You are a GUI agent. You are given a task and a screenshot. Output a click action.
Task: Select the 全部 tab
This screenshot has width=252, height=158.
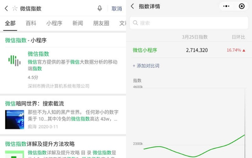(x=10, y=23)
